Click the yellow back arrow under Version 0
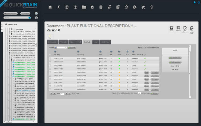201x126 pixels. click(50, 36)
